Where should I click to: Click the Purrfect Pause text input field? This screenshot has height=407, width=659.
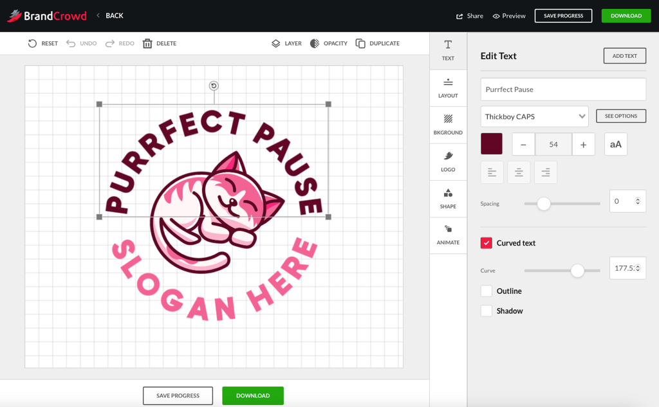562,89
